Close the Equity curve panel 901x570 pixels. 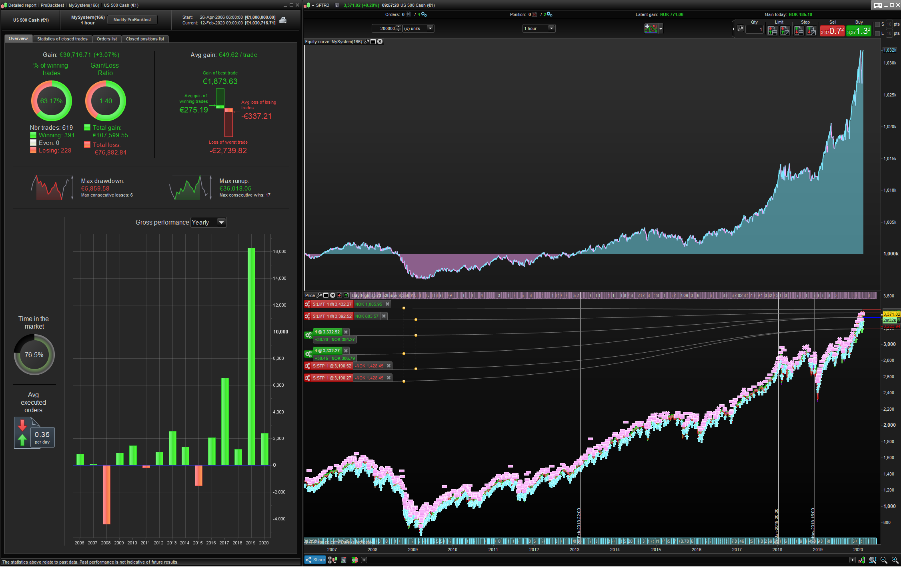pyautogui.click(x=380, y=42)
